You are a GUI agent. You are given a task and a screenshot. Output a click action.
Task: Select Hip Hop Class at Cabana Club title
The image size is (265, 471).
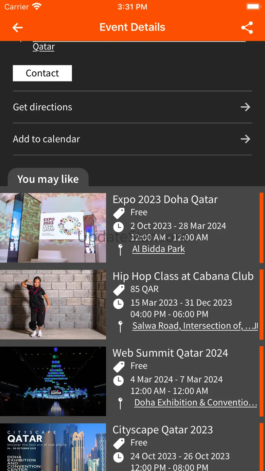[183, 276]
